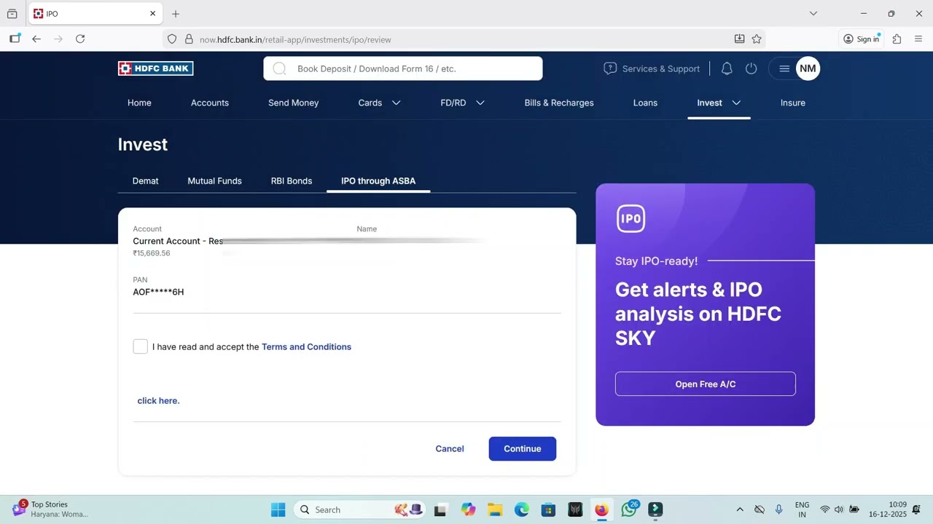Open the Windows Start menu
The width and height of the screenshot is (933, 524).
[x=278, y=509]
